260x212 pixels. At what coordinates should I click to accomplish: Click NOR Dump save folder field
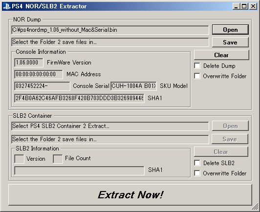[110, 42]
